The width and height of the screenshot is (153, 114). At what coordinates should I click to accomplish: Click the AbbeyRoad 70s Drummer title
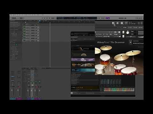[111, 42]
